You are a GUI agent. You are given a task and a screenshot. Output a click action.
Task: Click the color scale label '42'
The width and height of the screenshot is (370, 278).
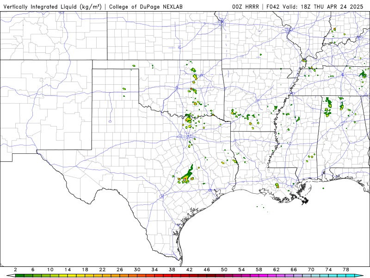coord(190,270)
